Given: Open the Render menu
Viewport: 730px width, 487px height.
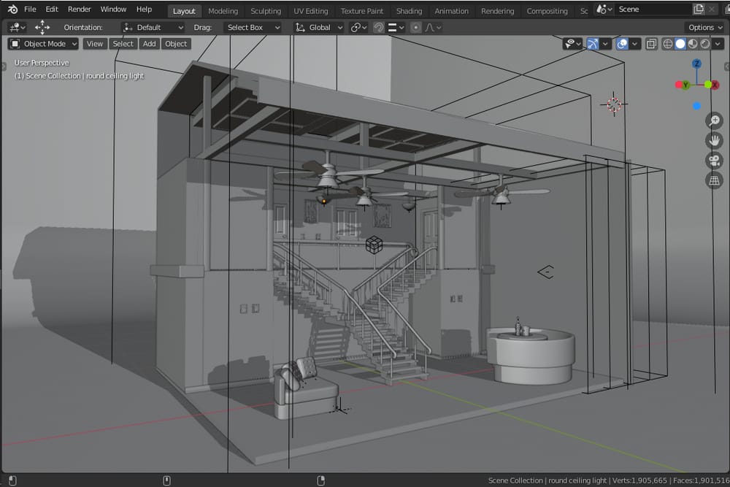Looking at the screenshot, I should pyautogui.click(x=79, y=9).
